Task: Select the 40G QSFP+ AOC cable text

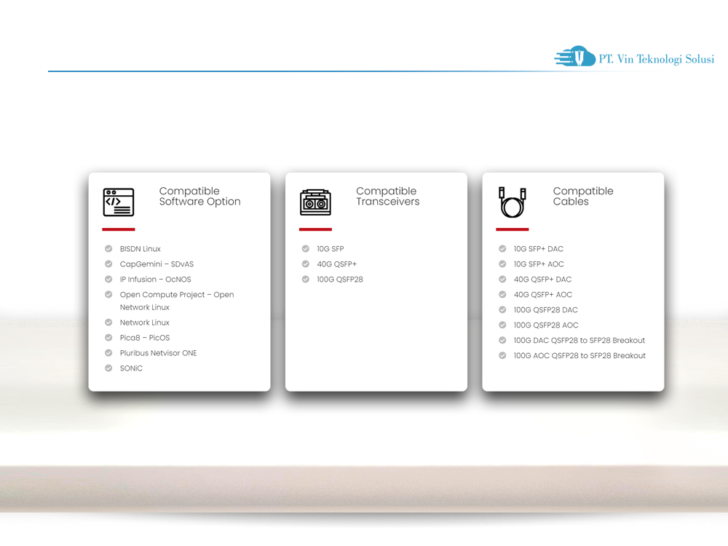Action: tap(543, 295)
